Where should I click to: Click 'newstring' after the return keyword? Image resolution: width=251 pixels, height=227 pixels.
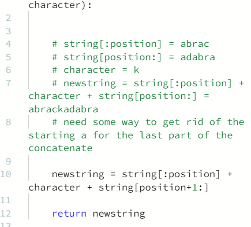(x=119, y=214)
